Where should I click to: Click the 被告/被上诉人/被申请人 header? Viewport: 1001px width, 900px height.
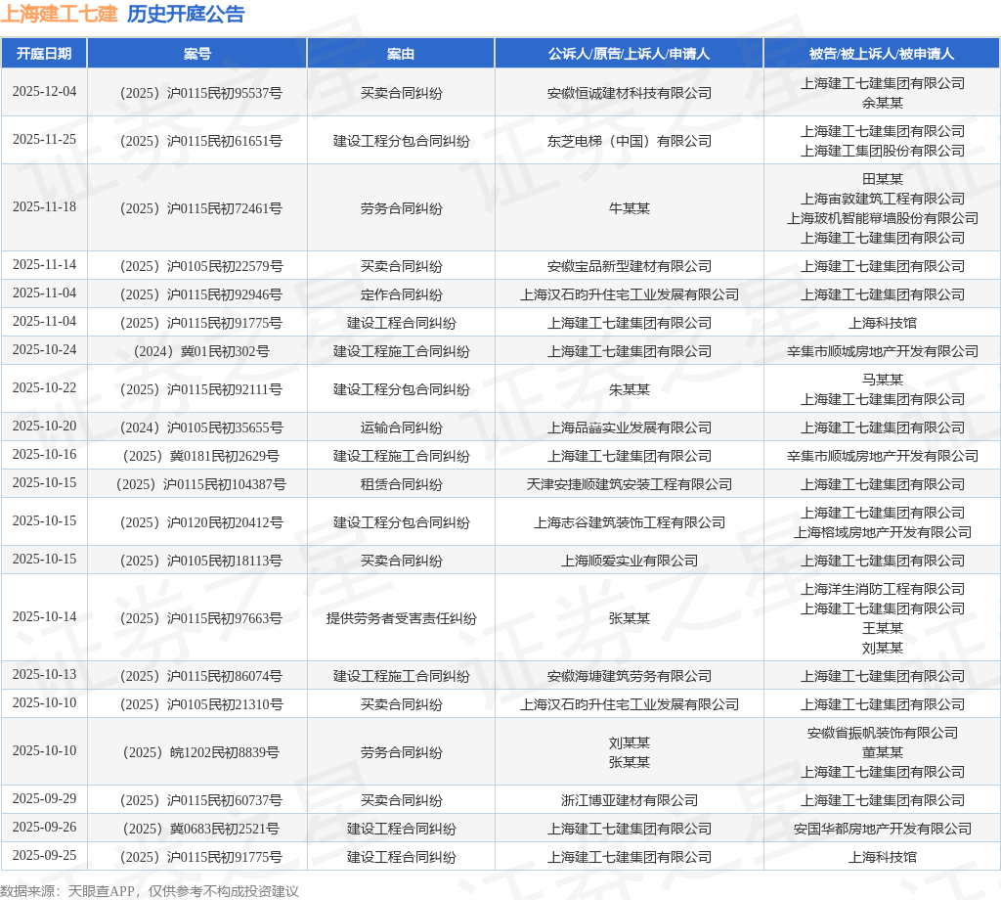[x=882, y=54]
